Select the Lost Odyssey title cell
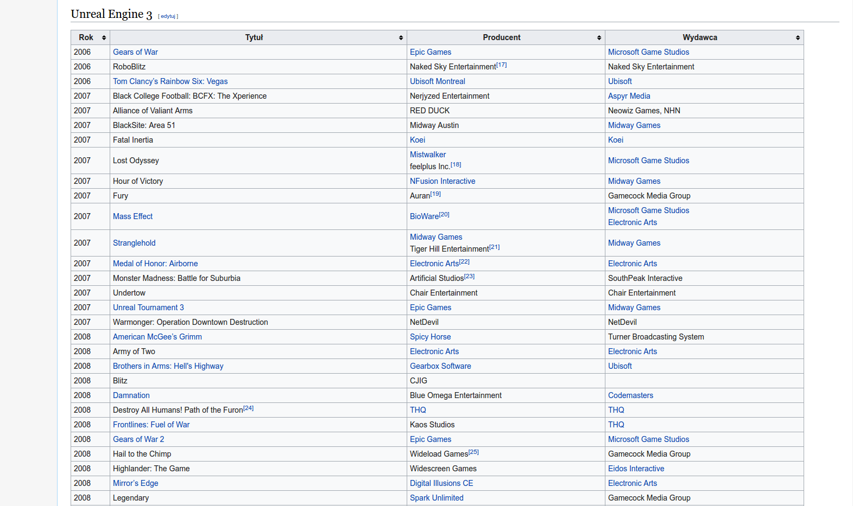The width and height of the screenshot is (853, 506). point(258,161)
